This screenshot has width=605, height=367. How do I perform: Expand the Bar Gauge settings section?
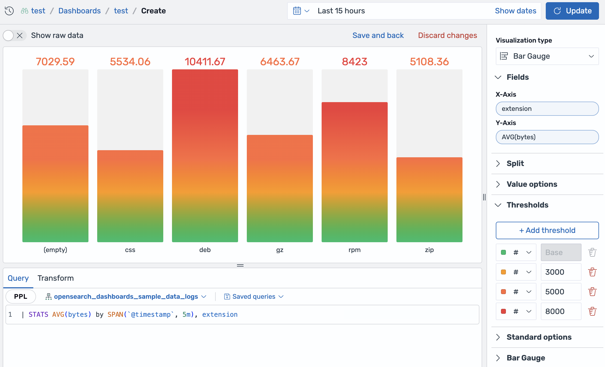[x=520, y=358]
